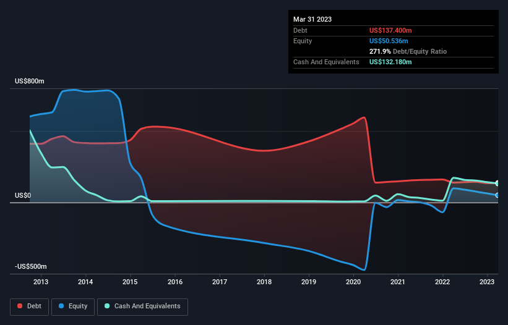
Task: Click the 2015 x-axis label
Action: 130,282
